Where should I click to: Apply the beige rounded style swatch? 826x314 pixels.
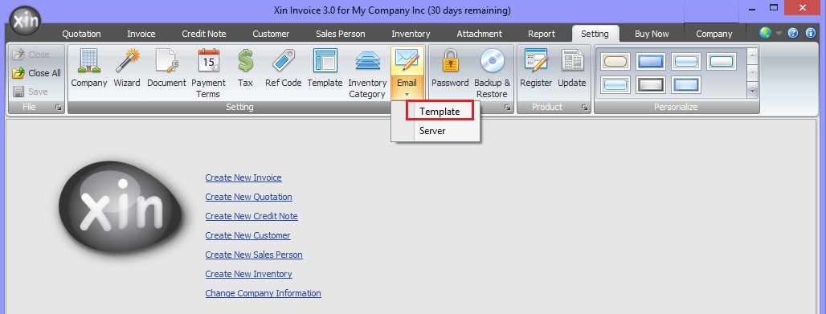click(x=615, y=62)
